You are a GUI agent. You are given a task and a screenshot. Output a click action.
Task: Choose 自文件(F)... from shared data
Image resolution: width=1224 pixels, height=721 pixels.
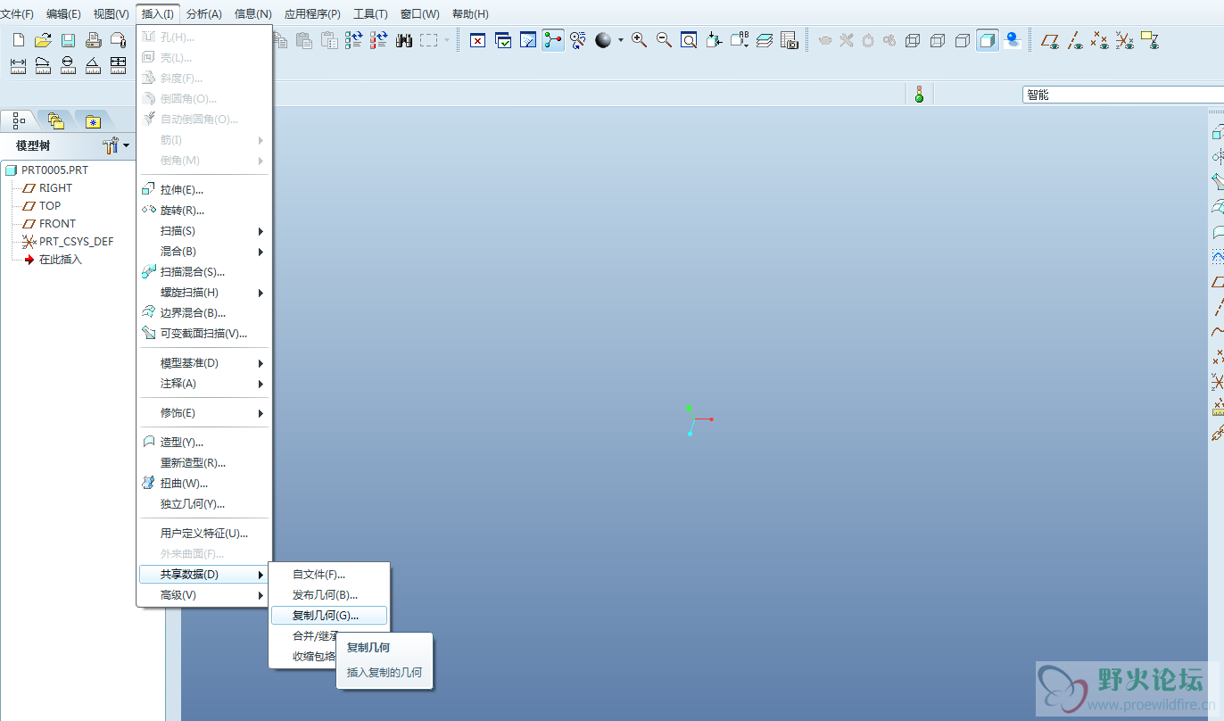pyautogui.click(x=329, y=575)
